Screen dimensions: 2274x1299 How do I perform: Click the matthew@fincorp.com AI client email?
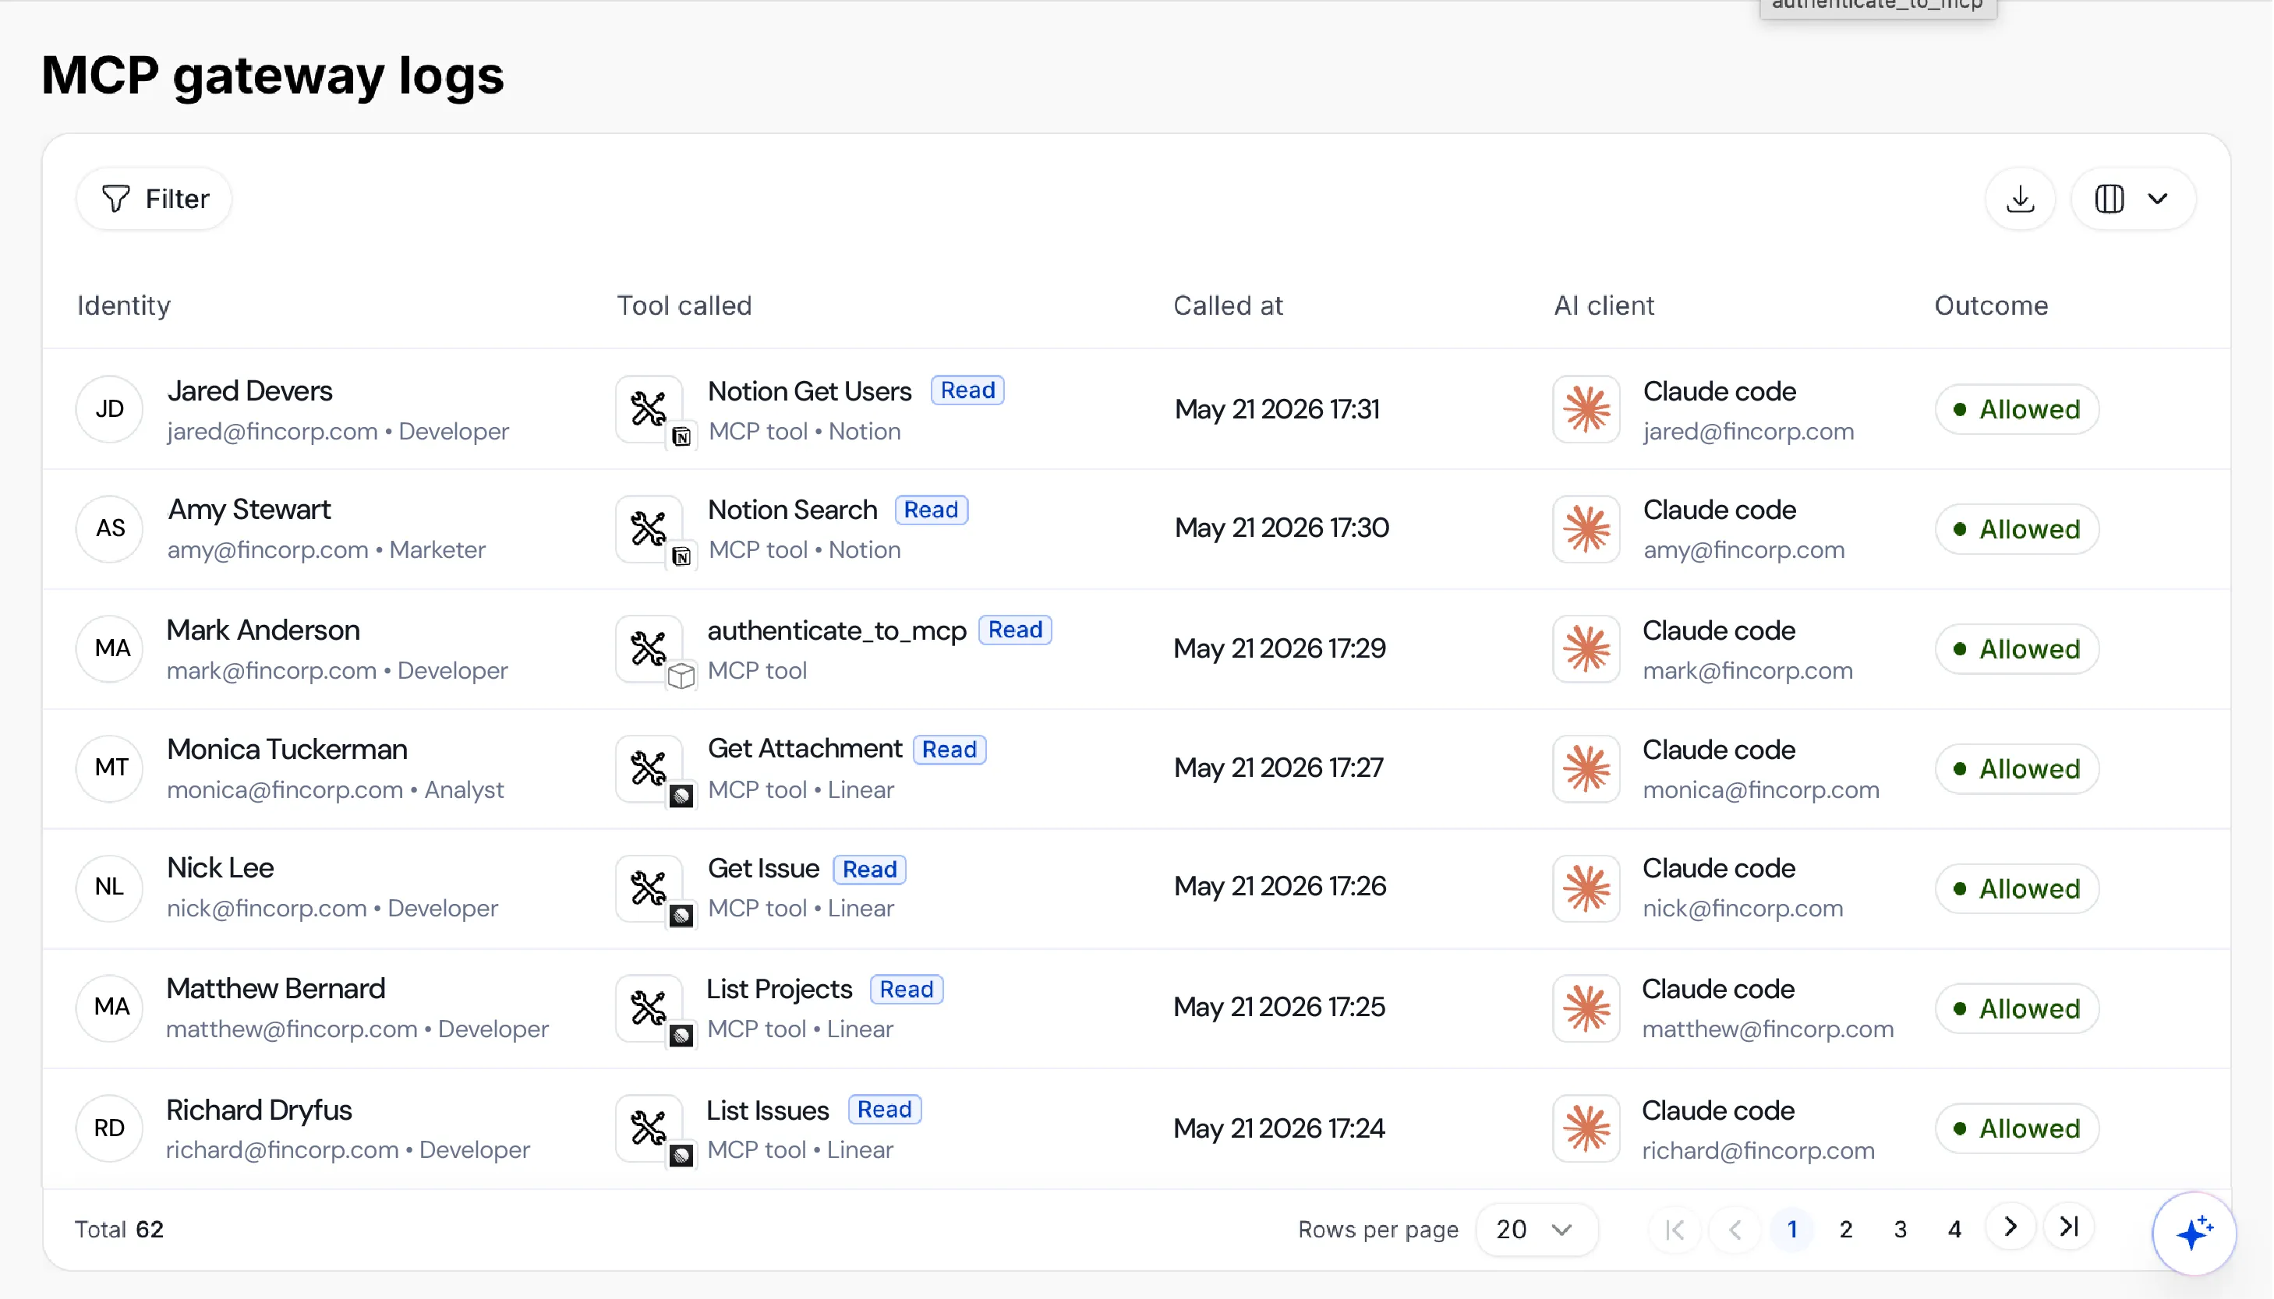pos(1768,1029)
